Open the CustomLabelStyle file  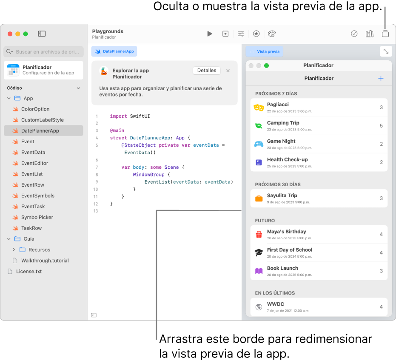tap(43, 120)
